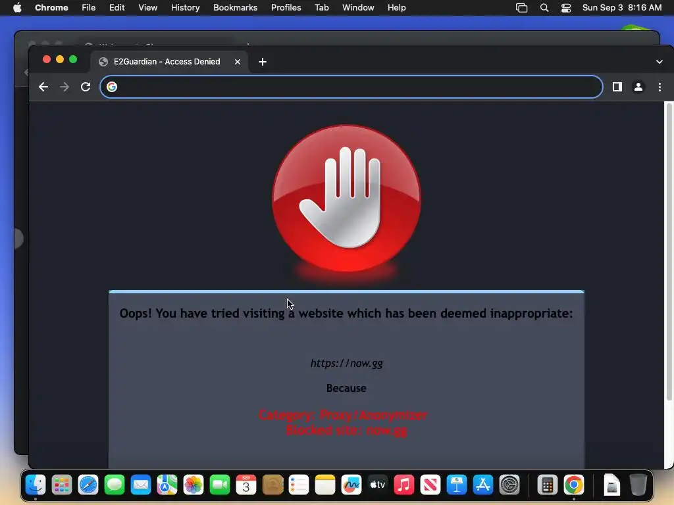The height and width of the screenshot is (505, 674).
Task: Open Apple TV from the dock
Action: [378, 485]
